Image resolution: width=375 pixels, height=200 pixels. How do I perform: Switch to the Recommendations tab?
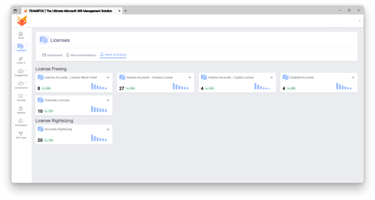coord(81,55)
